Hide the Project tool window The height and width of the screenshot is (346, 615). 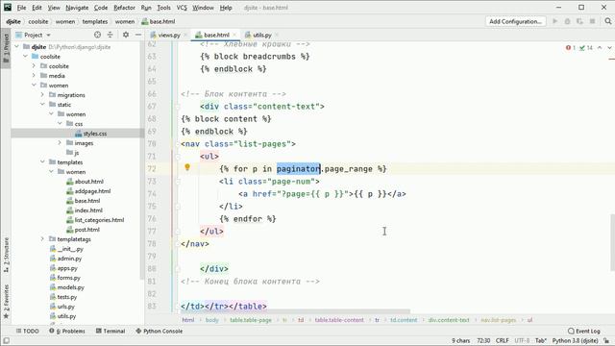(138, 35)
